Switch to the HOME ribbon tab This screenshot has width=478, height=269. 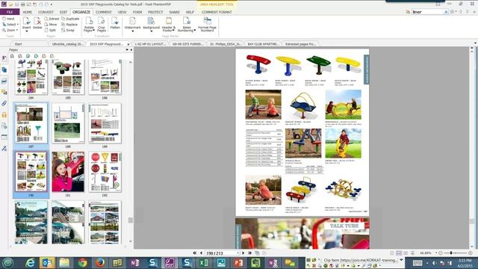[x=28, y=12]
